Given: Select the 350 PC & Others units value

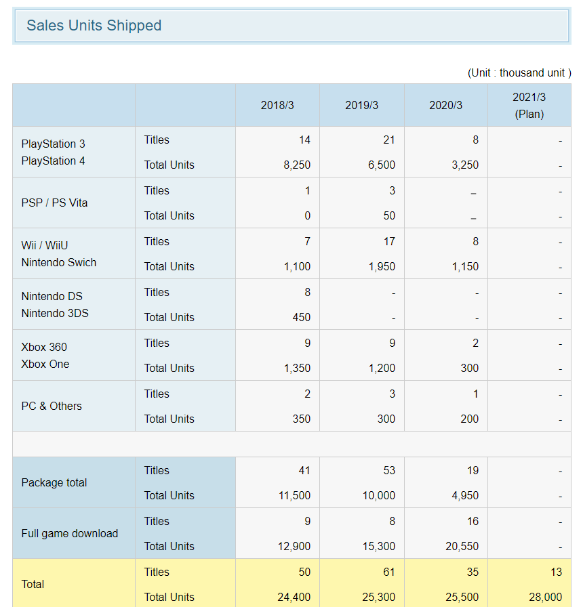Looking at the screenshot, I should (x=301, y=419).
